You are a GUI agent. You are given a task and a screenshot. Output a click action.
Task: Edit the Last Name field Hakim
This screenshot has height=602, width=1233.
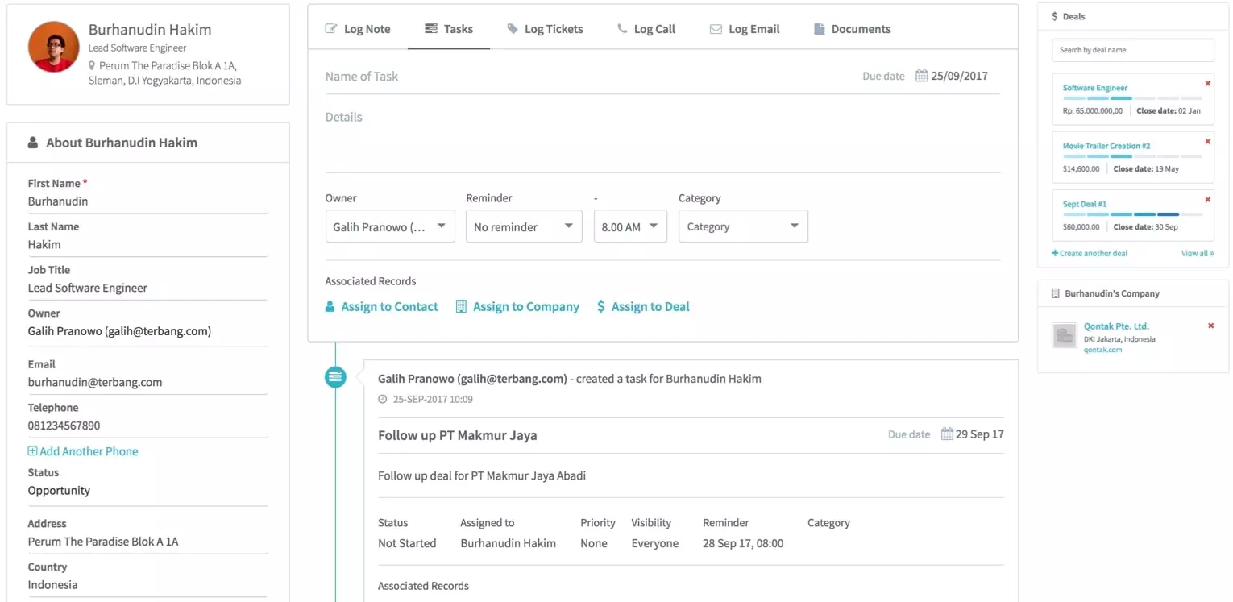[147, 245]
